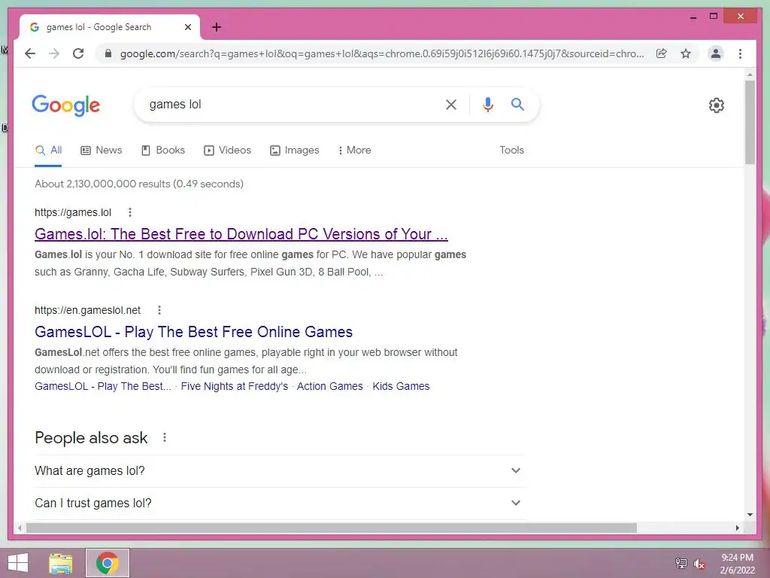Switch to Images results
This screenshot has height=578, width=770.
pos(295,150)
